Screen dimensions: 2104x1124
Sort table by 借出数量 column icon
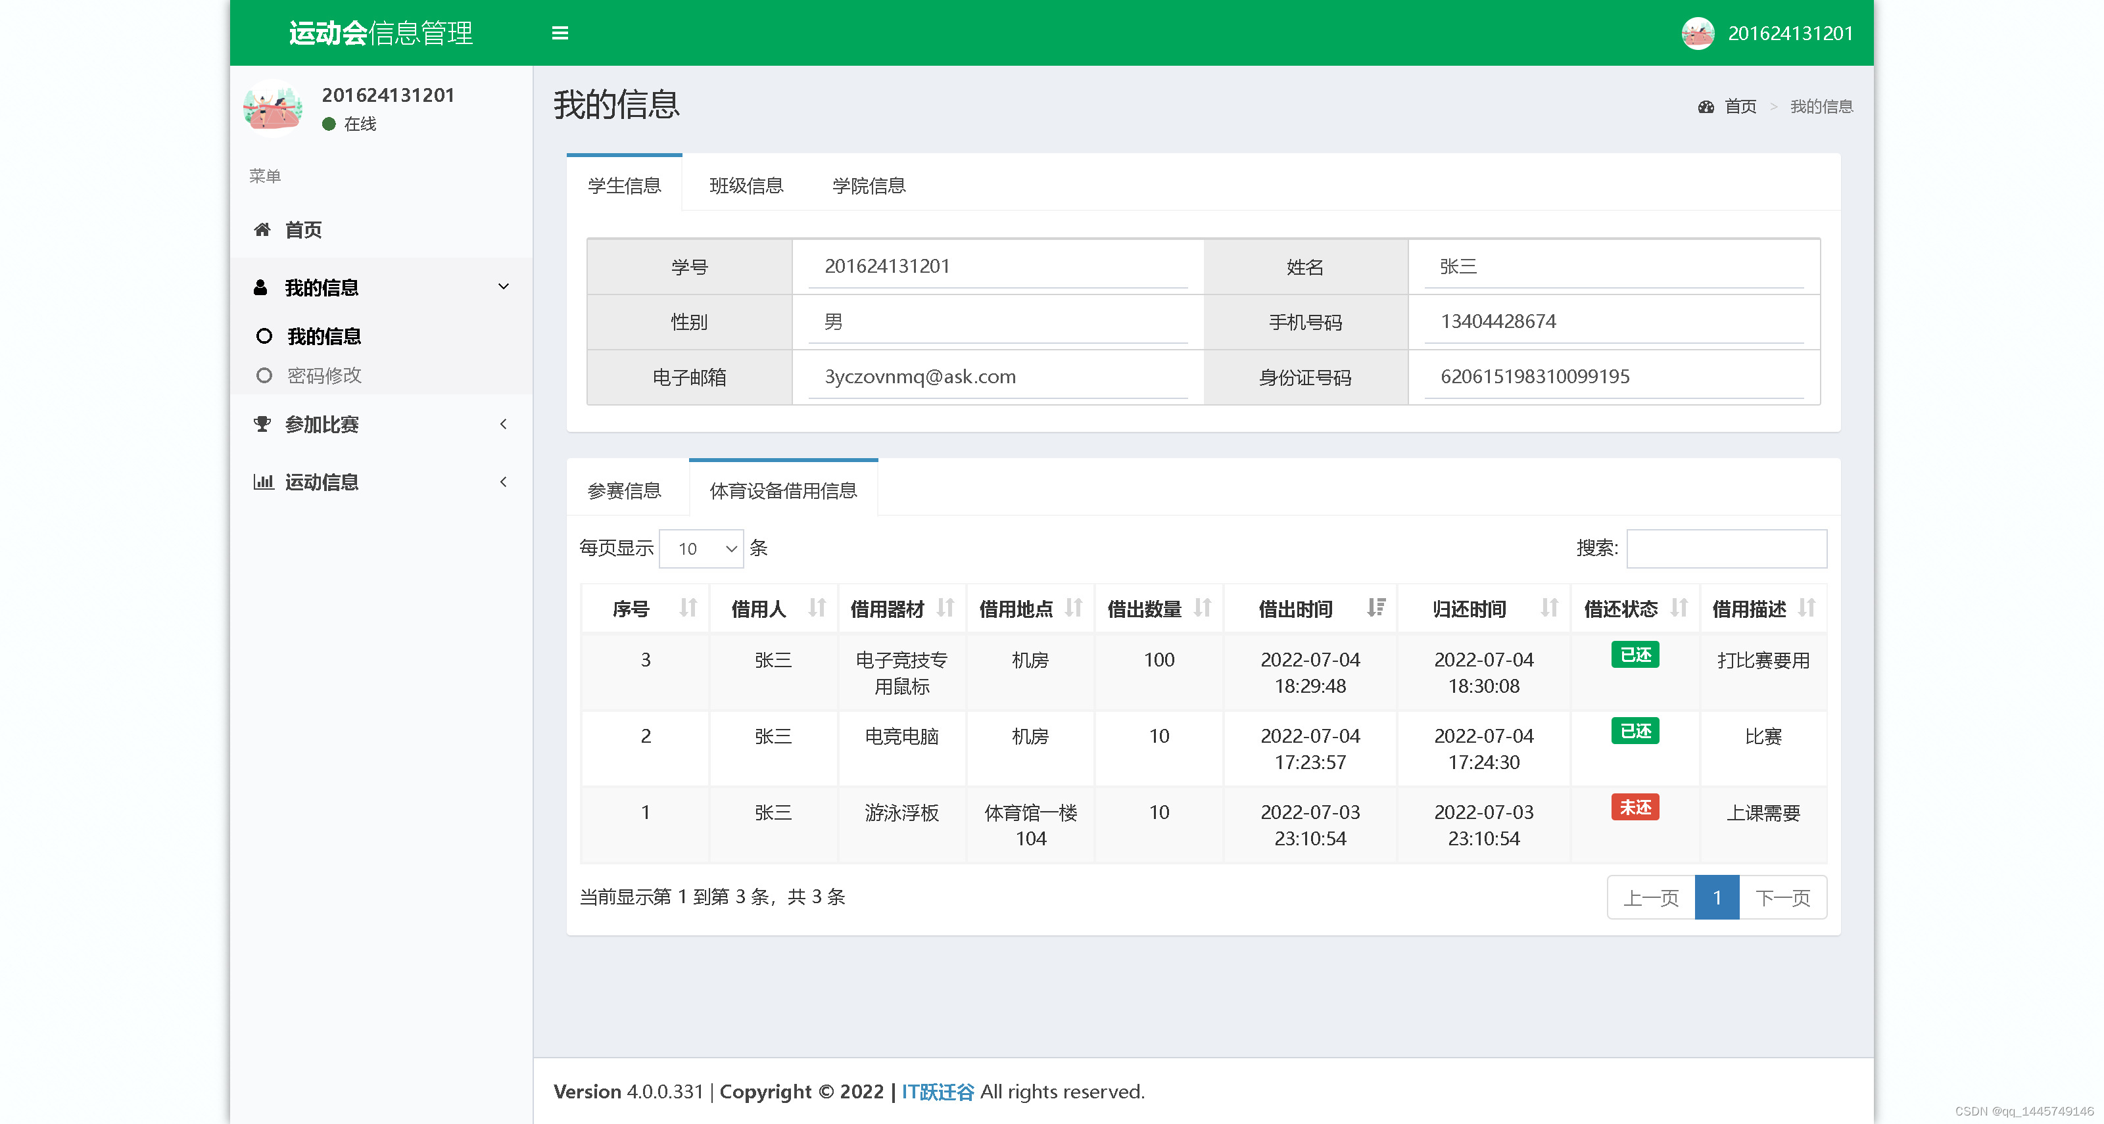tap(1203, 608)
